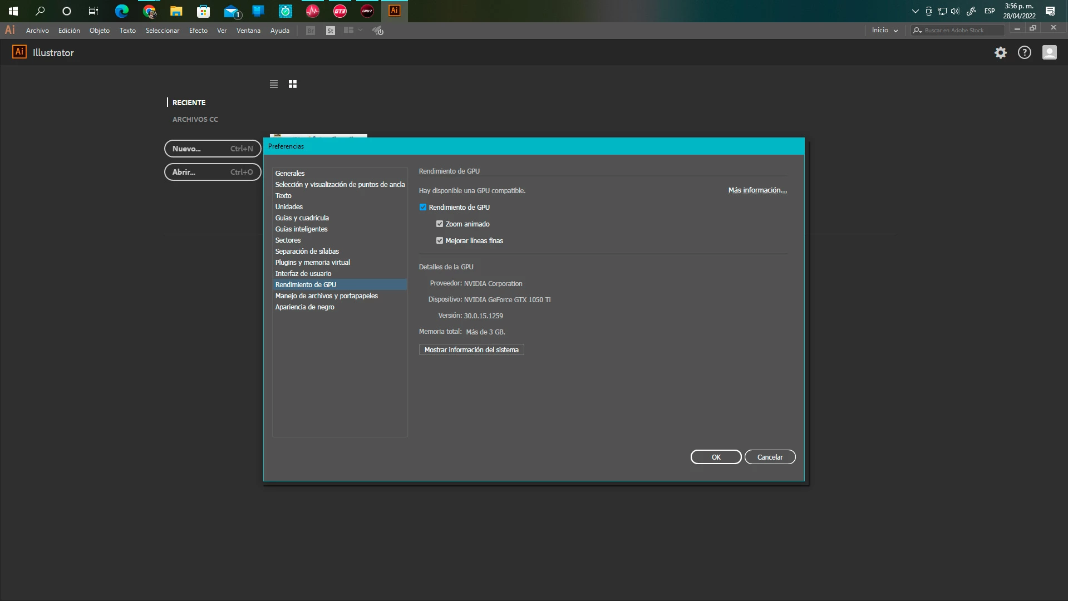Open the Windows Start menu

click(13, 11)
